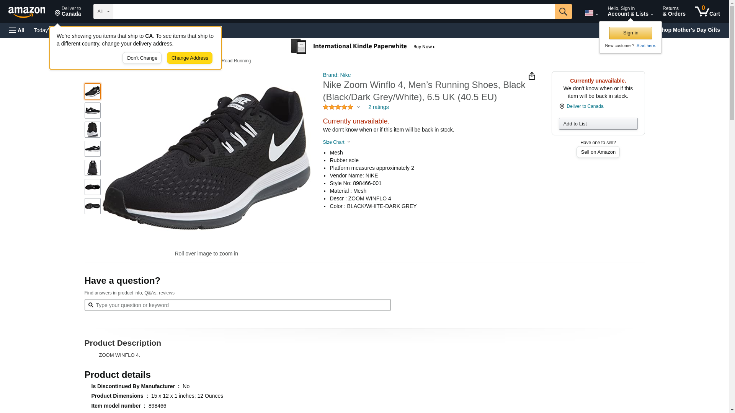Click the Amazon logo
Viewport: 735px width, 413px height.
pyautogui.click(x=27, y=12)
